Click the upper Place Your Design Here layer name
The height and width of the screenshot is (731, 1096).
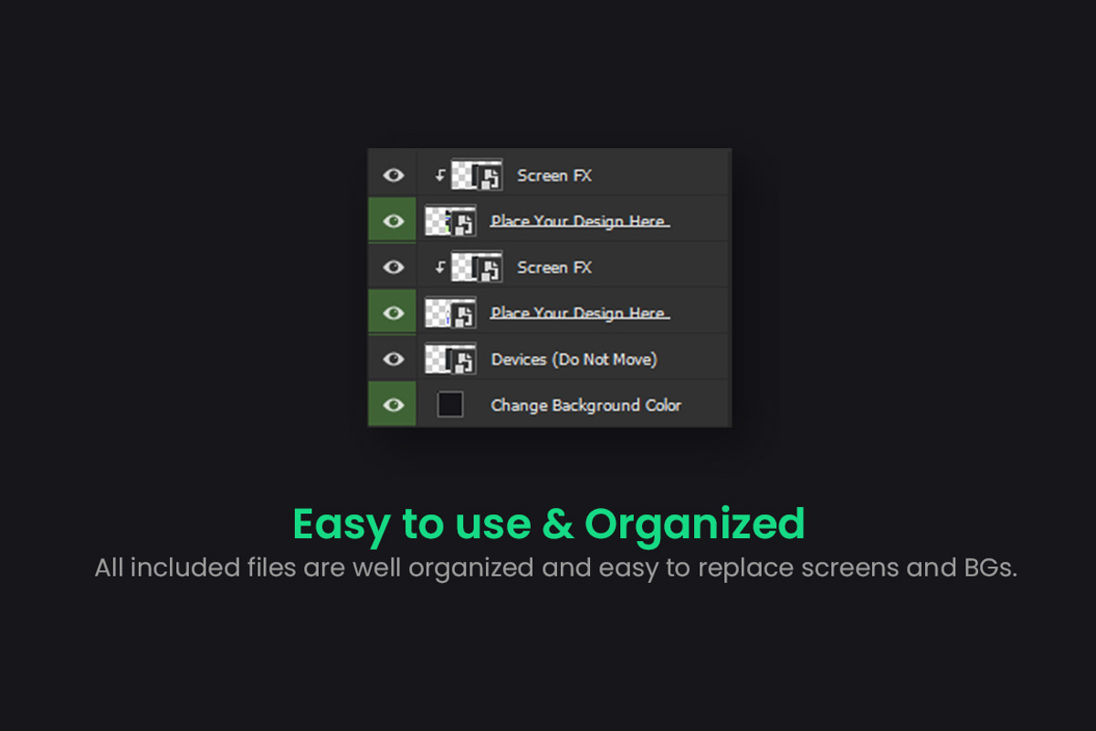pos(579,221)
